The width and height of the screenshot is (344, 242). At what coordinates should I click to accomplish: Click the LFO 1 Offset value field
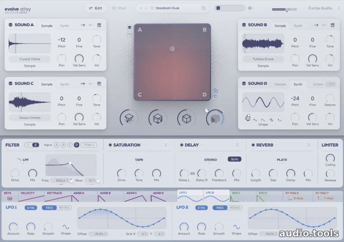click(98, 234)
